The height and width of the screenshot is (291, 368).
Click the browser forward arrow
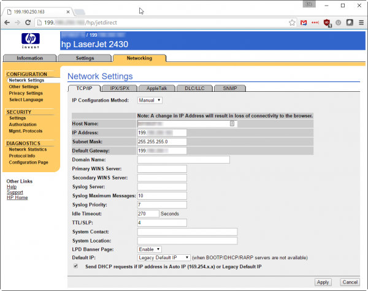tap(17, 23)
